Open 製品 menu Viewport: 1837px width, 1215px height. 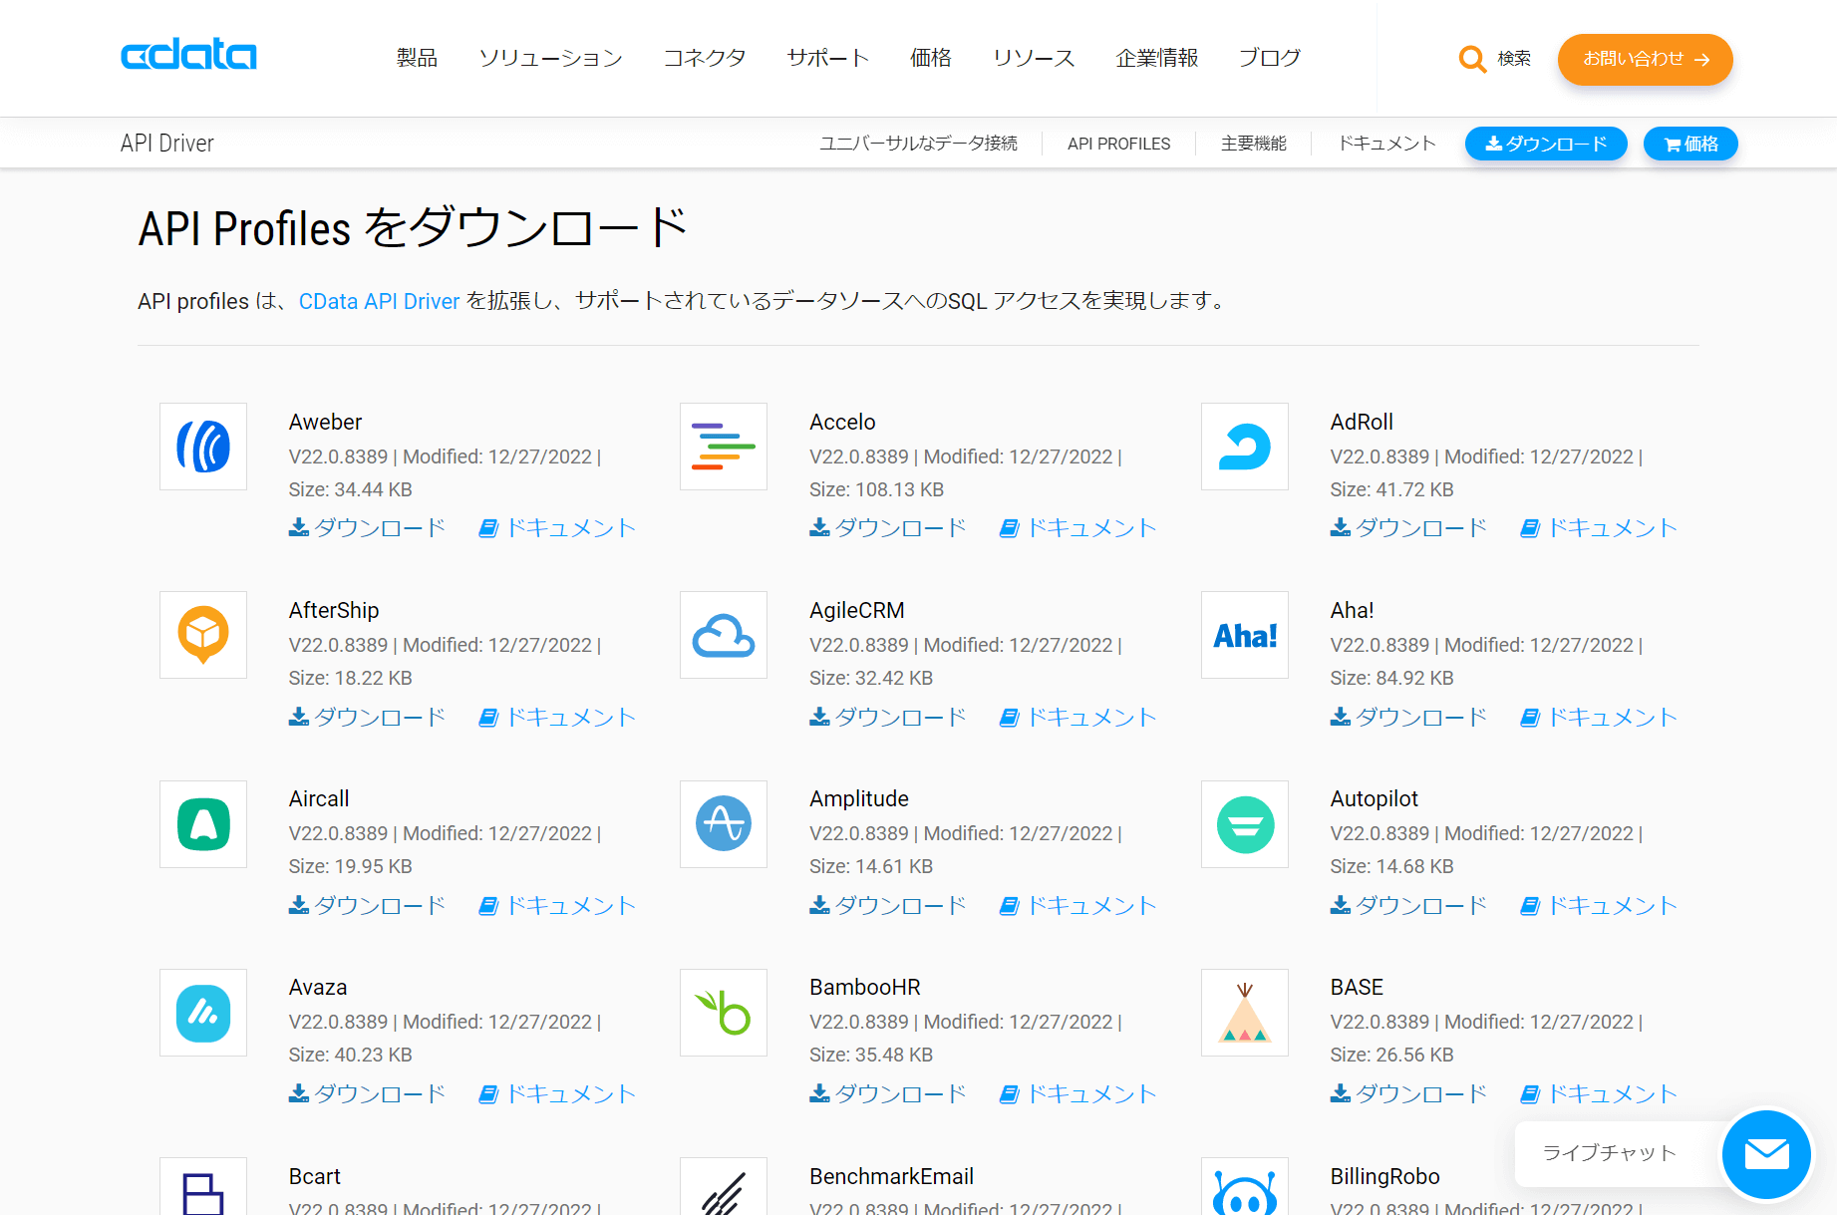coord(417,58)
